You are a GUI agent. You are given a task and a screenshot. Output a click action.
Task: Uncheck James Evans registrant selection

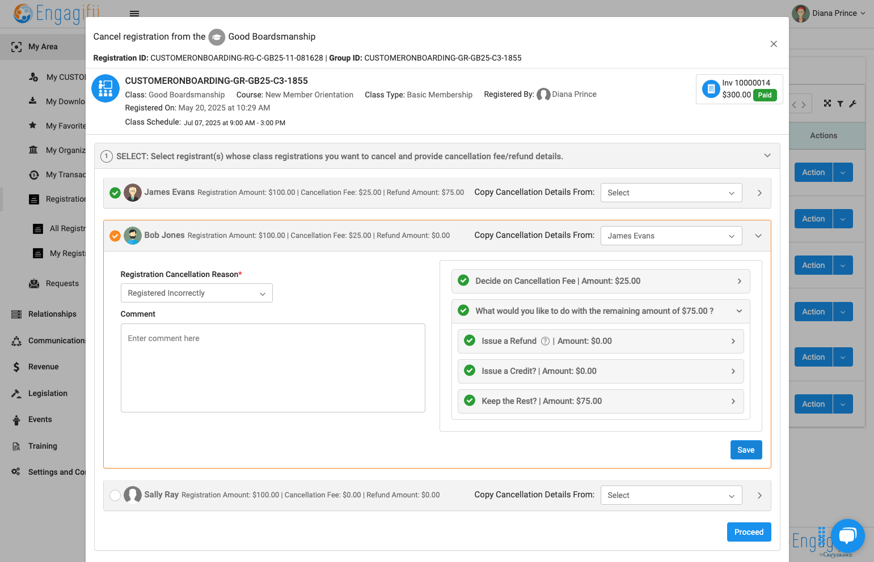[x=115, y=193]
